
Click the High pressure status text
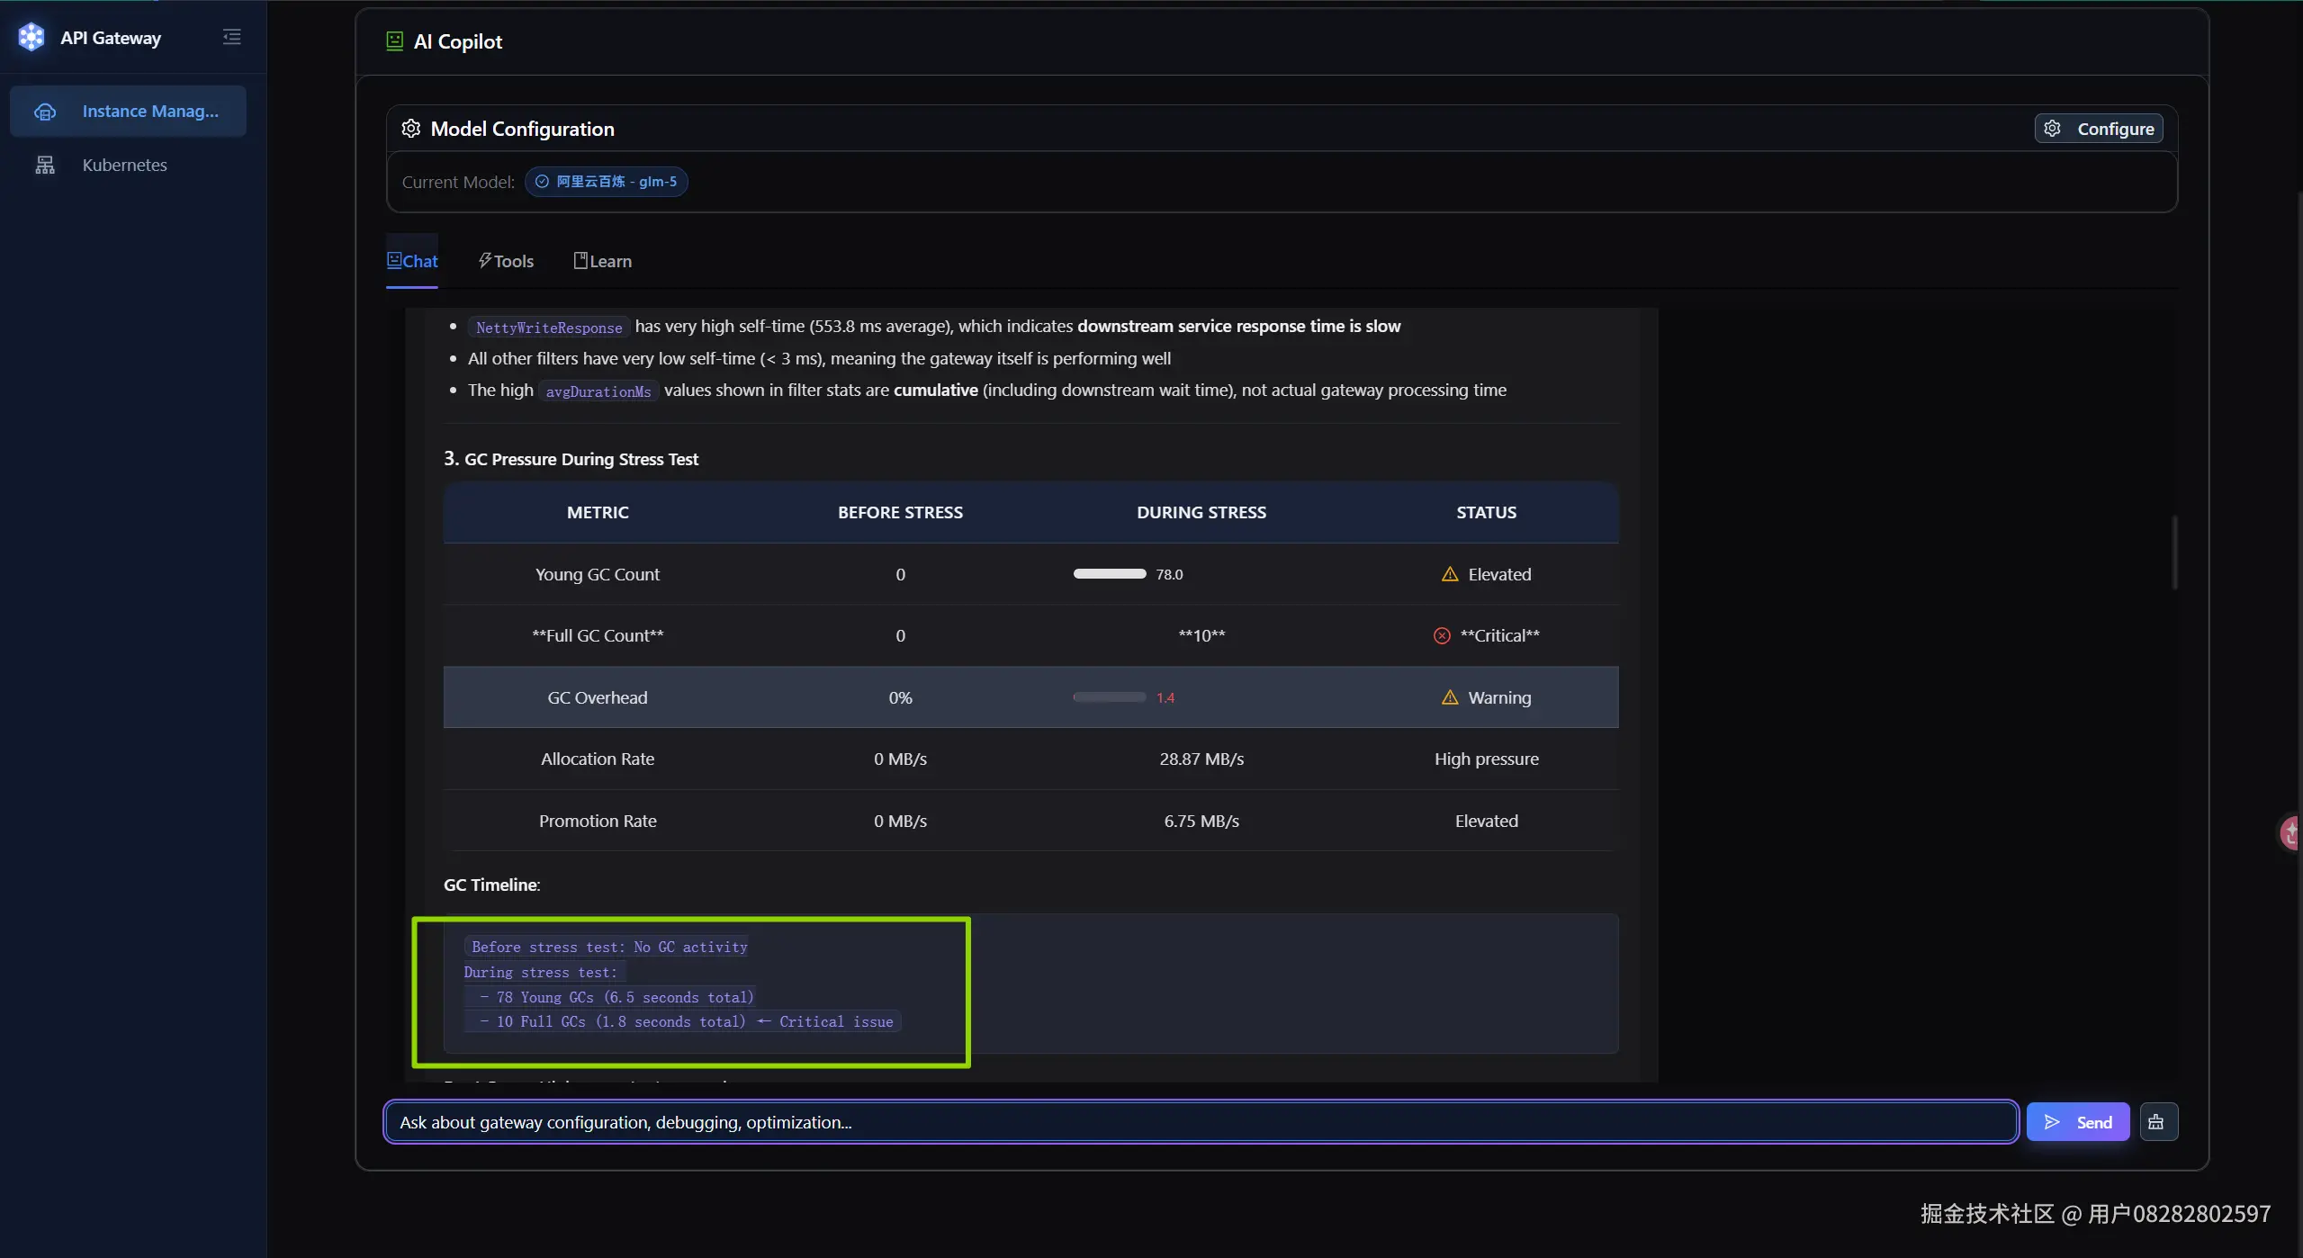[x=1487, y=759]
